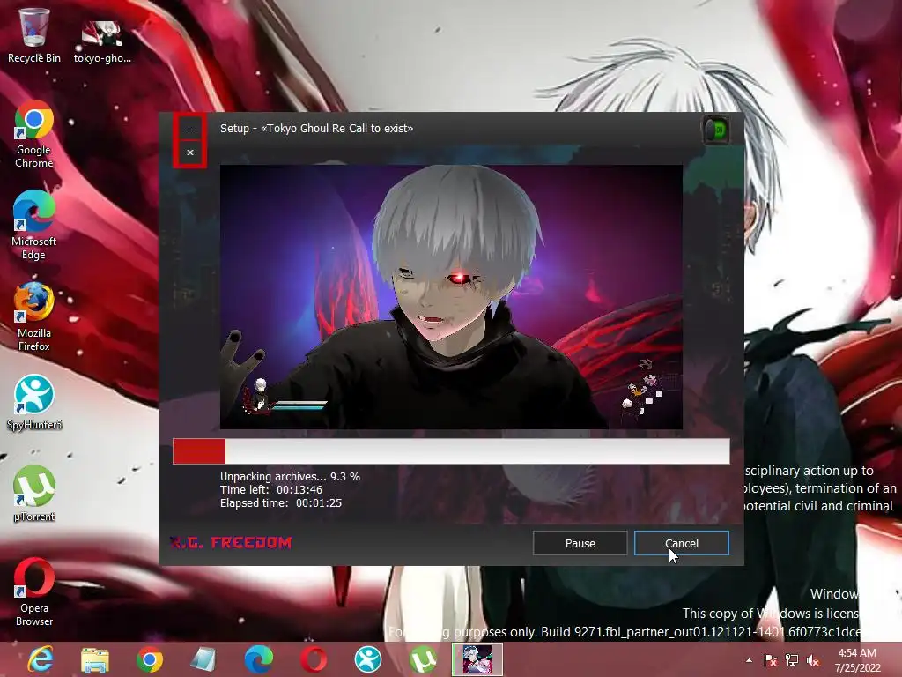This screenshot has height=677, width=902.
Task: Cancel the Tokyo Ghoul installation
Action: point(682,543)
